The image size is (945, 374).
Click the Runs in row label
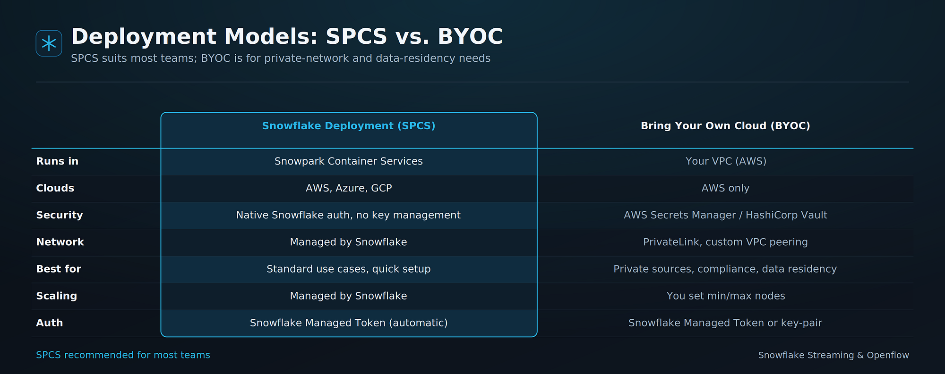(57, 161)
